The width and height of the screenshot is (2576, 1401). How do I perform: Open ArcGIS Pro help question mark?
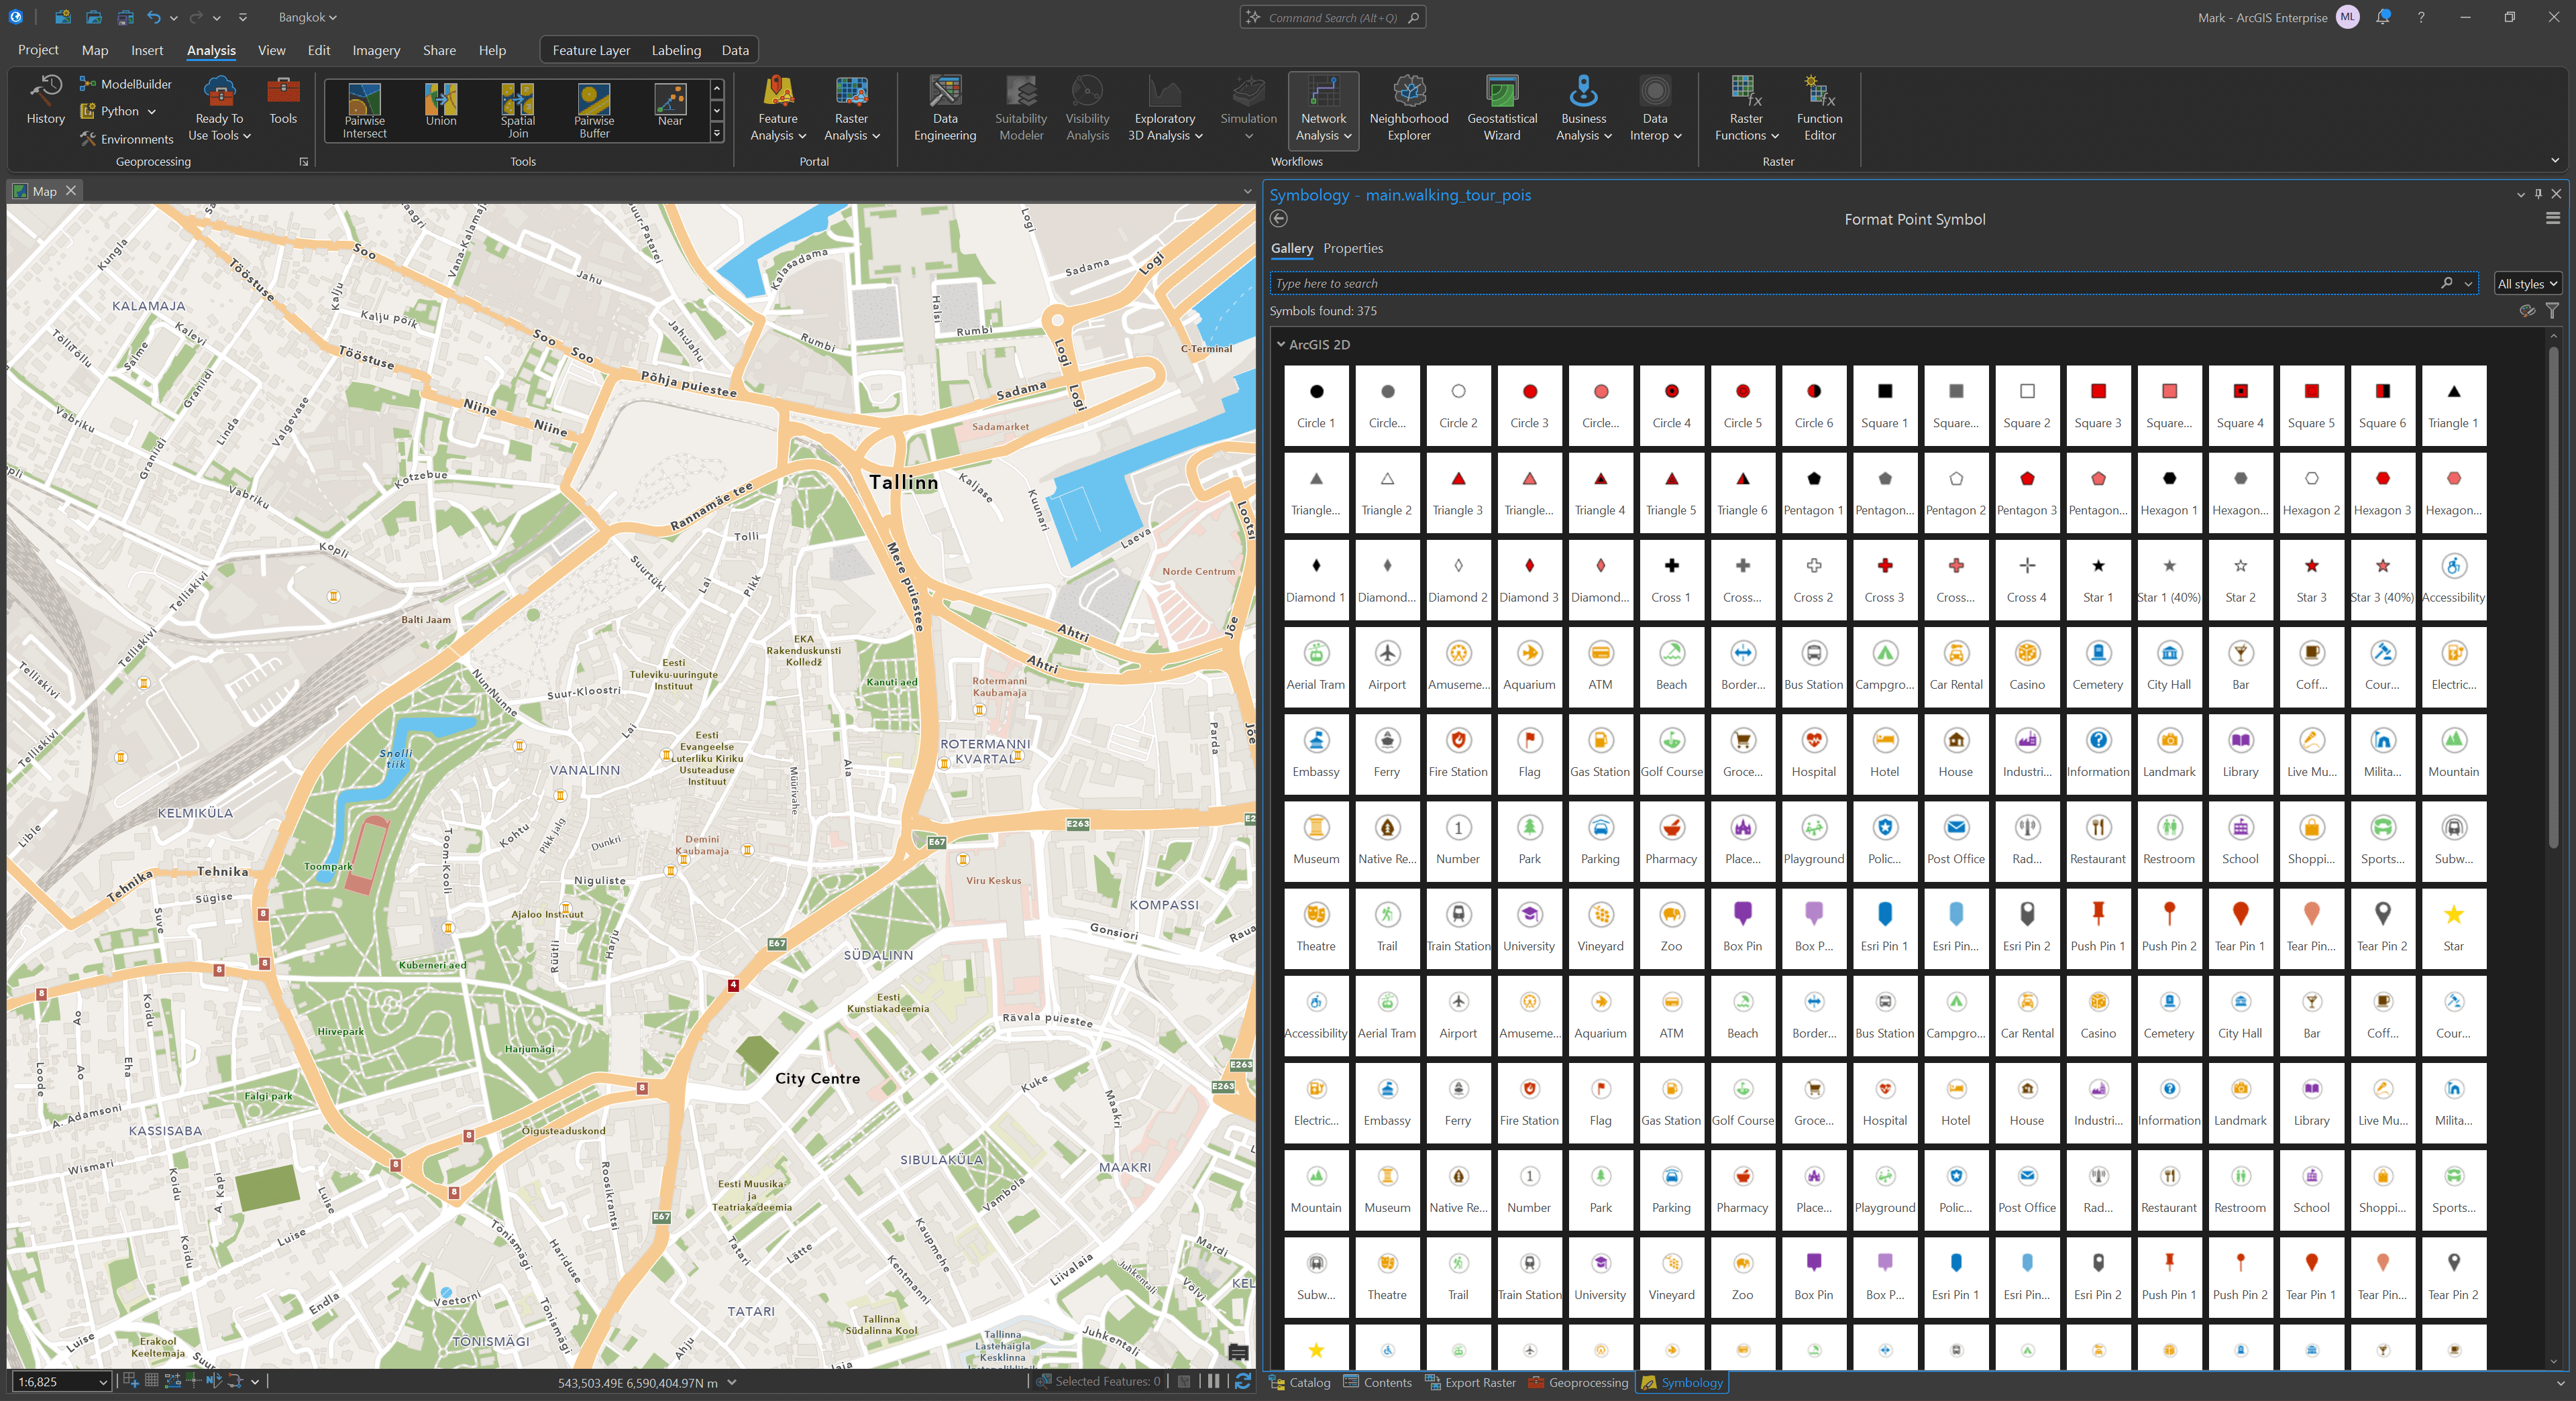click(2421, 17)
